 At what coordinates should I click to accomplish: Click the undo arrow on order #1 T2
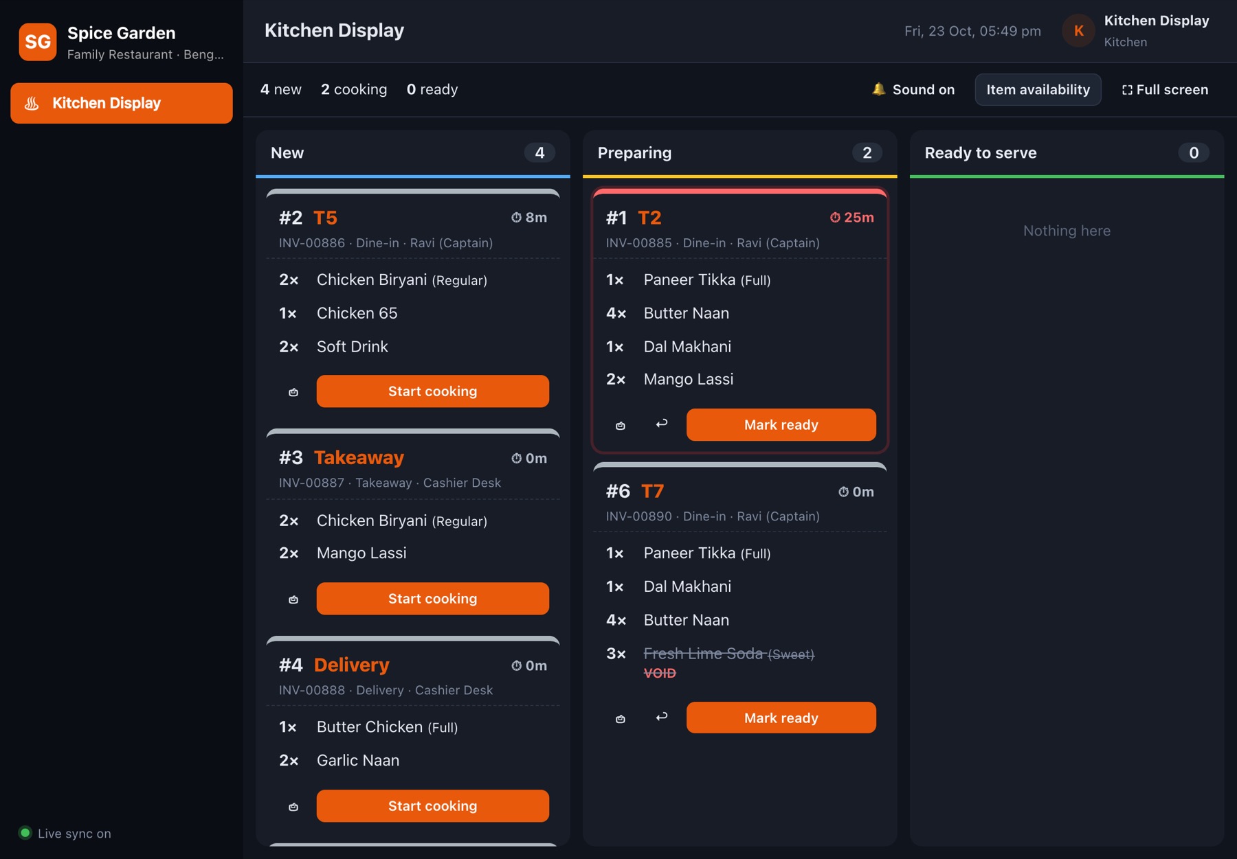click(x=662, y=424)
